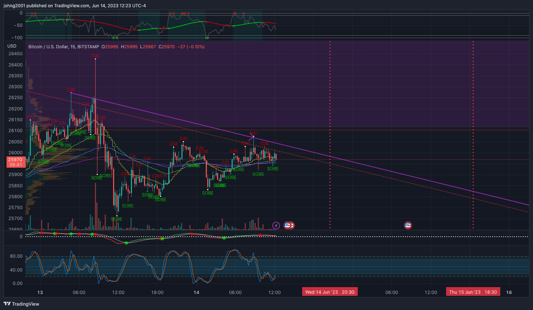This screenshot has height=310, width=533.
Task: Click the 25900 price axis label
Action: [x=15, y=175]
